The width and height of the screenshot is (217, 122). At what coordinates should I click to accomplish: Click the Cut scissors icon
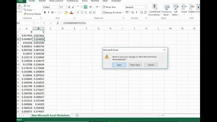[25, 6]
